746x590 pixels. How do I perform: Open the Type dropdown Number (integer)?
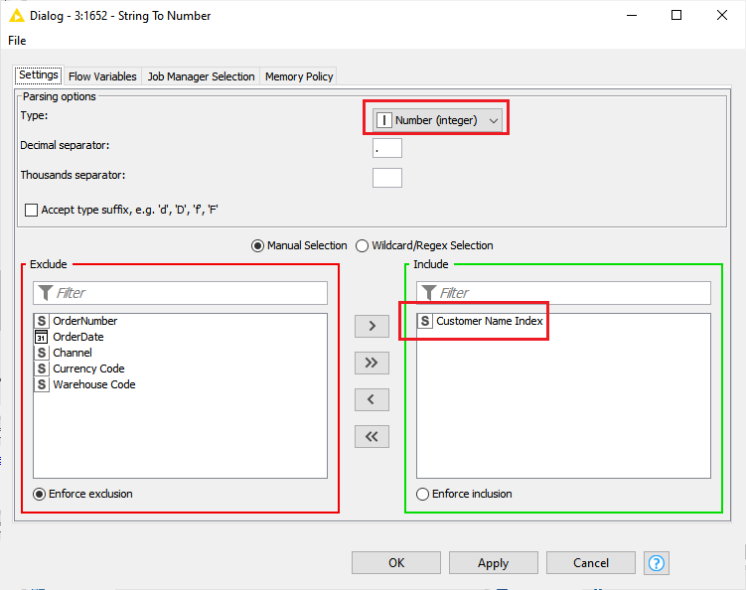438,120
